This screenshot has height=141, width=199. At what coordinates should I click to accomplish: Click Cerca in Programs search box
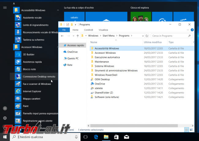click(171, 36)
